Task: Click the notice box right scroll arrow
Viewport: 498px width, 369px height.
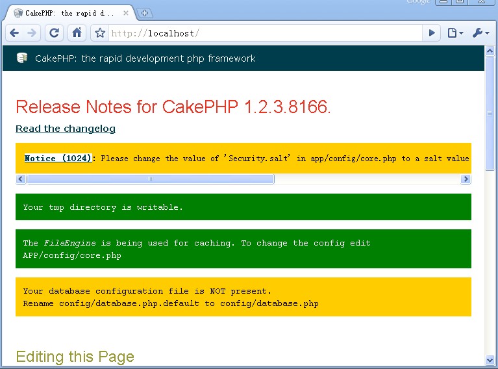Action: point(466,179)
